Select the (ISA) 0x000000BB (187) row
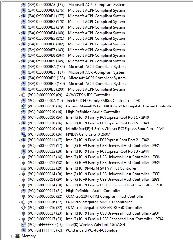The width and height of the screenshot is (193, 240). tap(76, 72)
